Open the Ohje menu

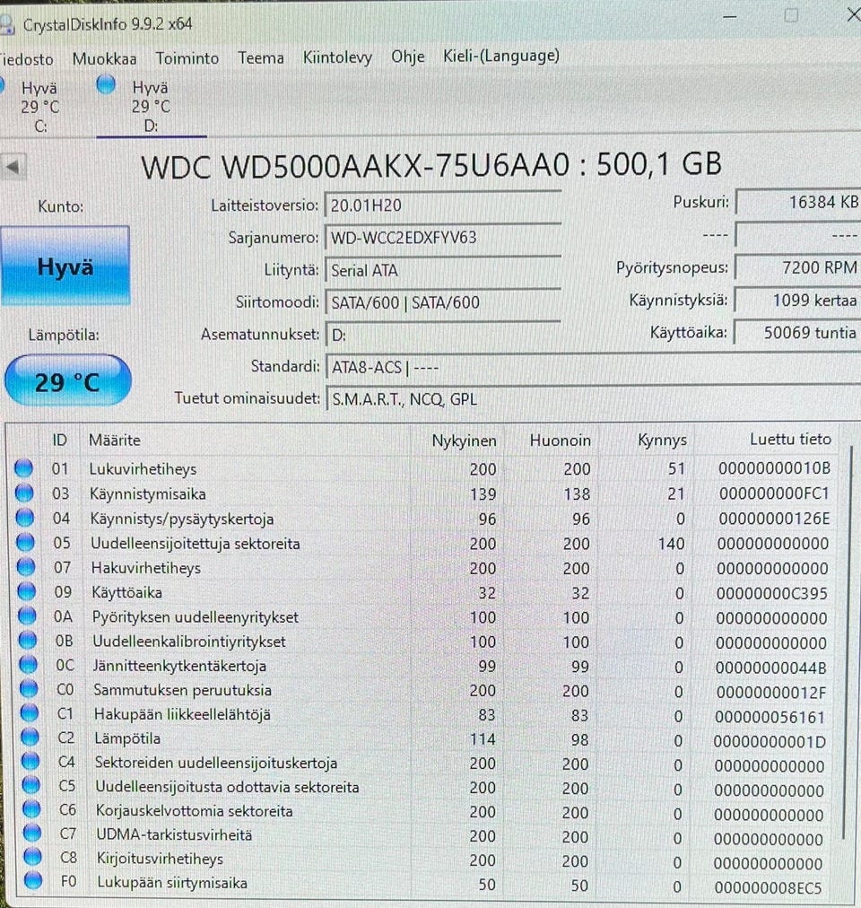pos(407,57)
